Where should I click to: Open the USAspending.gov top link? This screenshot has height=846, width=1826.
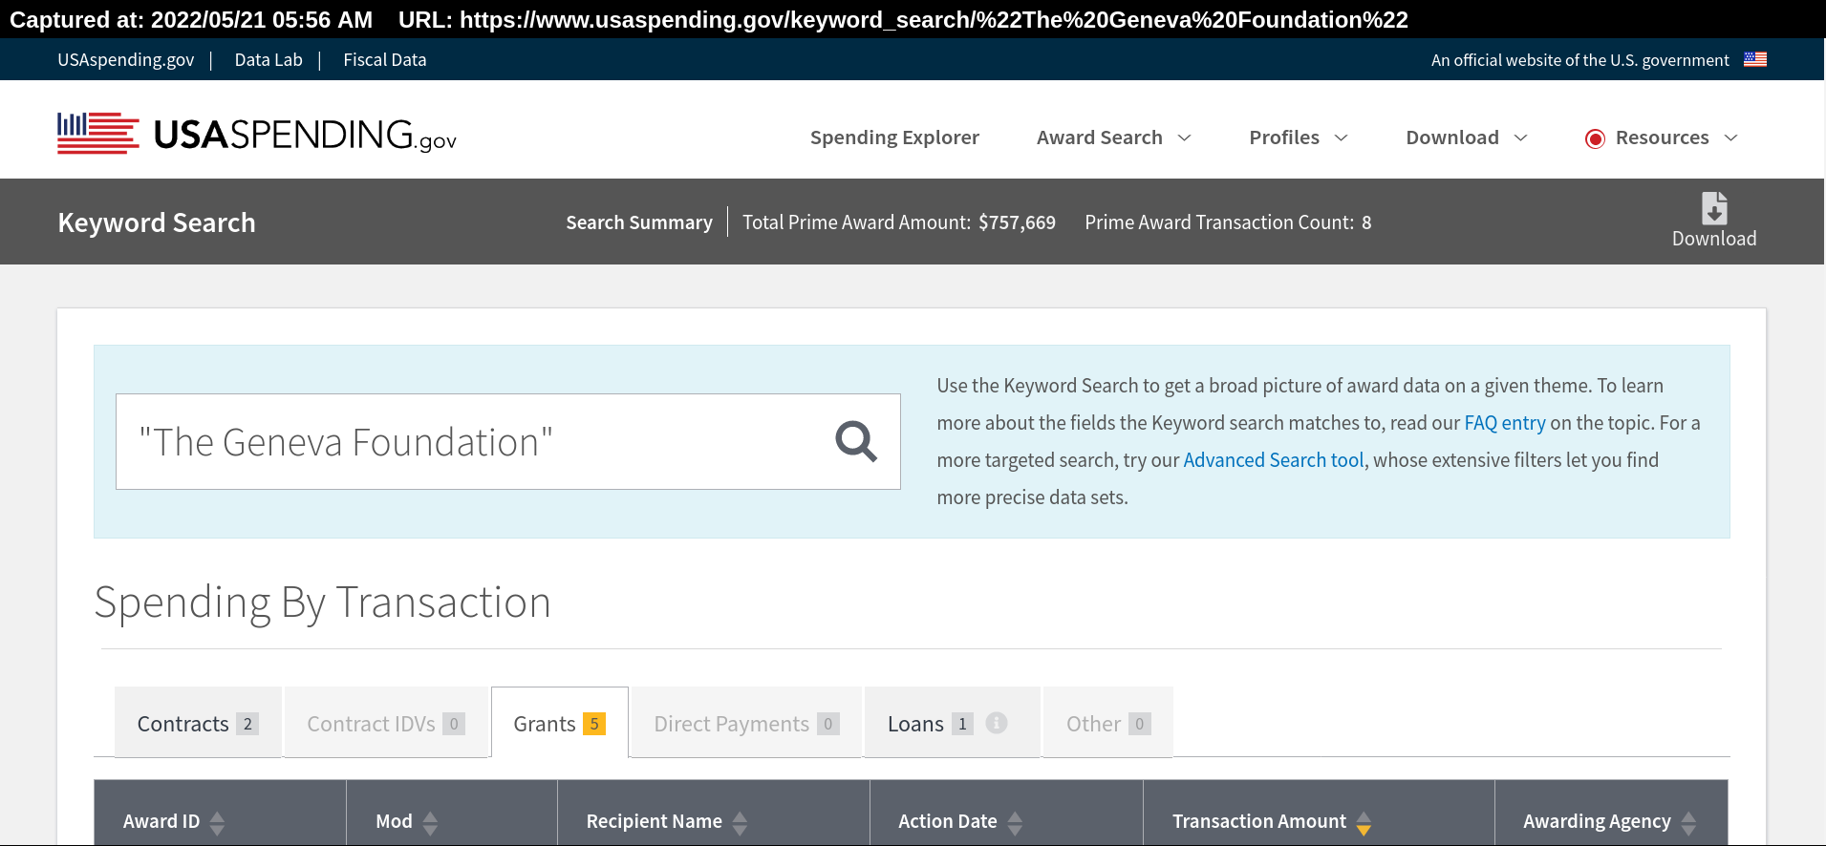125,59
